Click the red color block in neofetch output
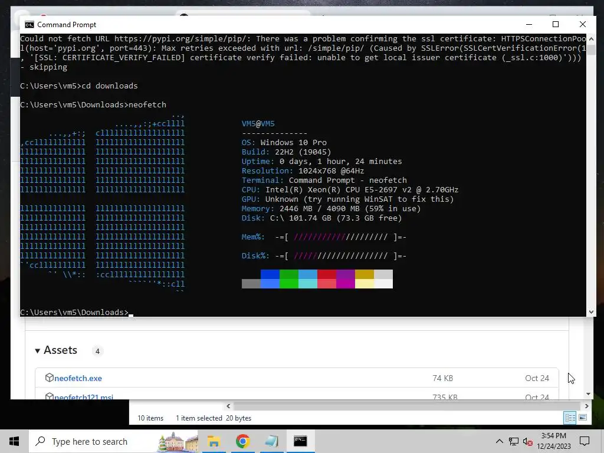The width and height of the screenshot is (604, 453). click(x=327, y=274)
